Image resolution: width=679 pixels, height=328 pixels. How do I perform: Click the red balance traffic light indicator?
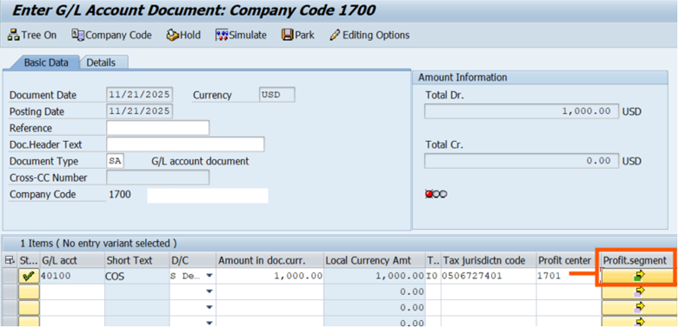429,194
